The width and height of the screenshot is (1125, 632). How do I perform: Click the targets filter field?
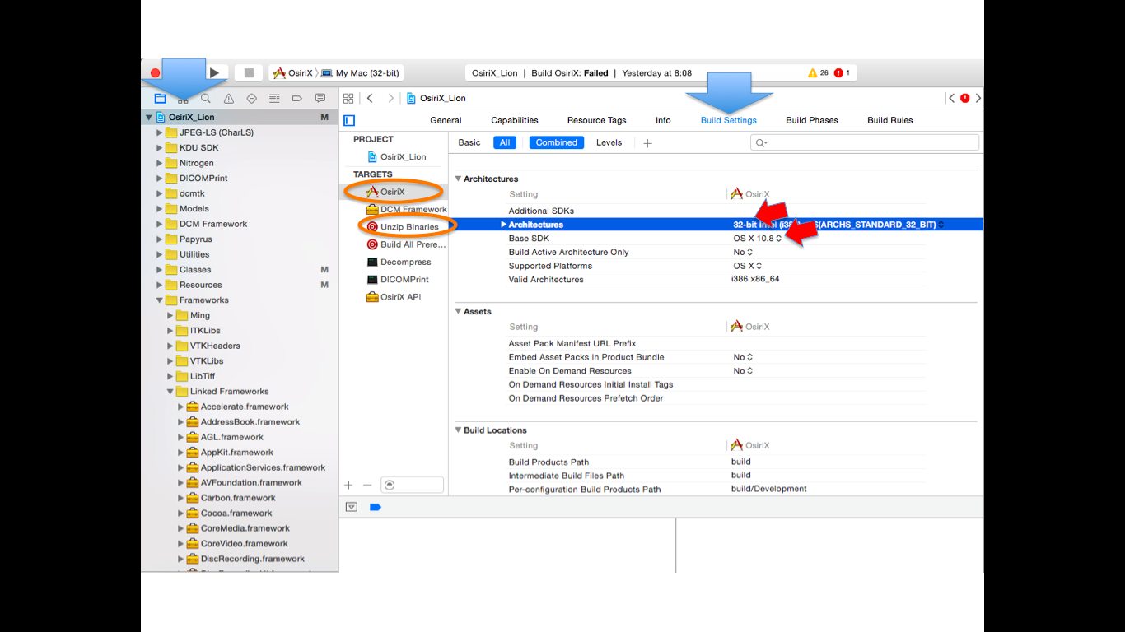(x=412, y=486)
